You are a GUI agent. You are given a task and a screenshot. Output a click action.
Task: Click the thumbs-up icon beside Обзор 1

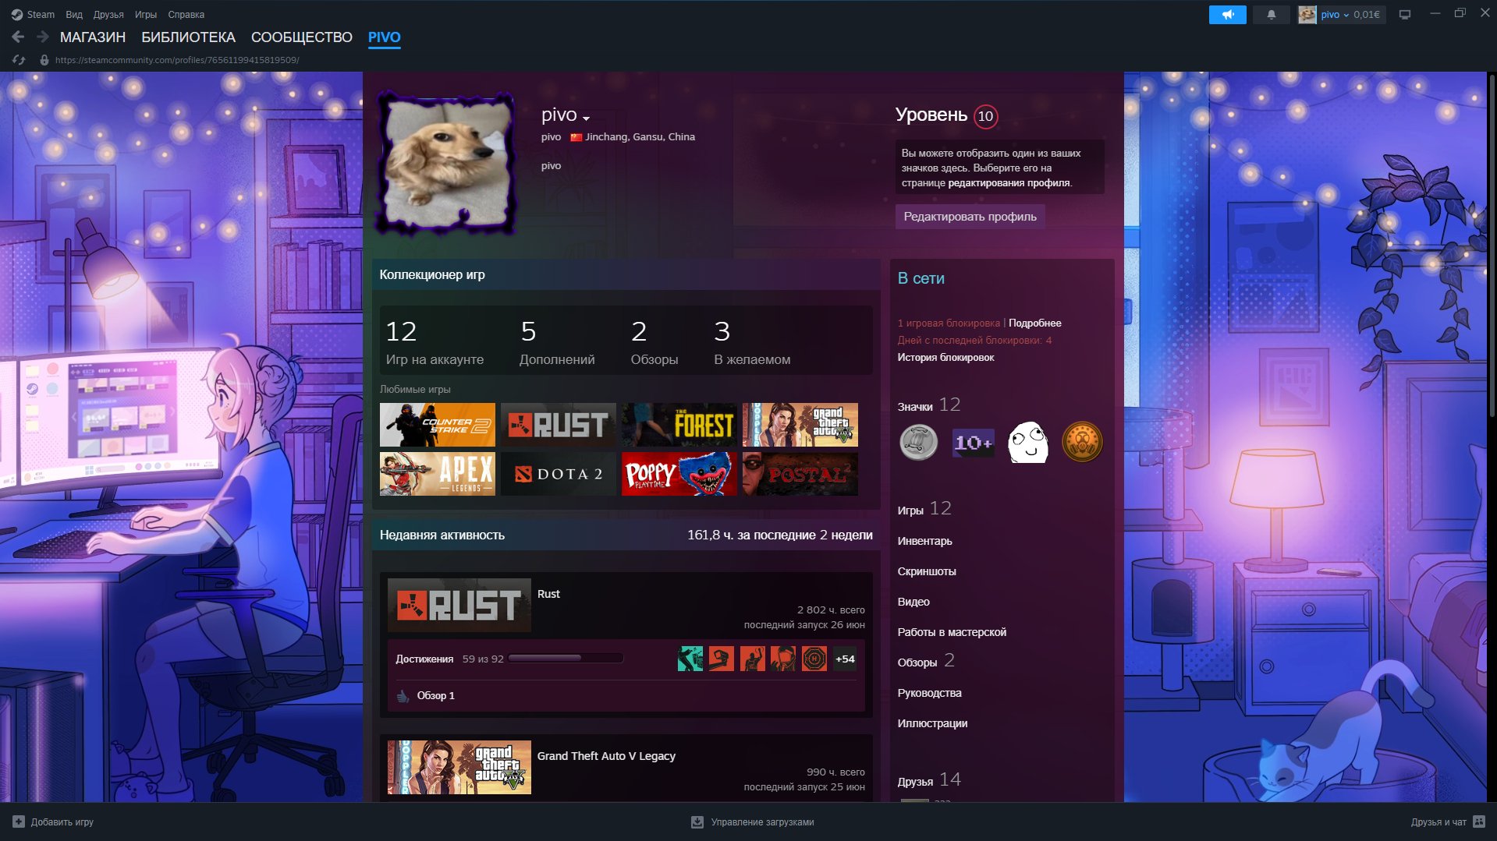pyautogui.click(x=403, y=695)
